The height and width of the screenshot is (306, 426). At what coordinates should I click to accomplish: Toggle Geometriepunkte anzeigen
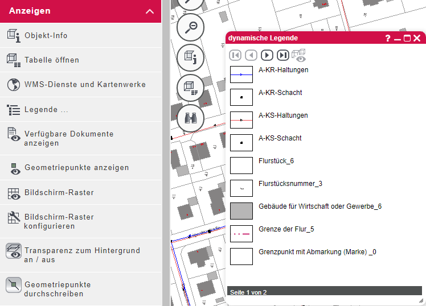(x=76, y=168)
